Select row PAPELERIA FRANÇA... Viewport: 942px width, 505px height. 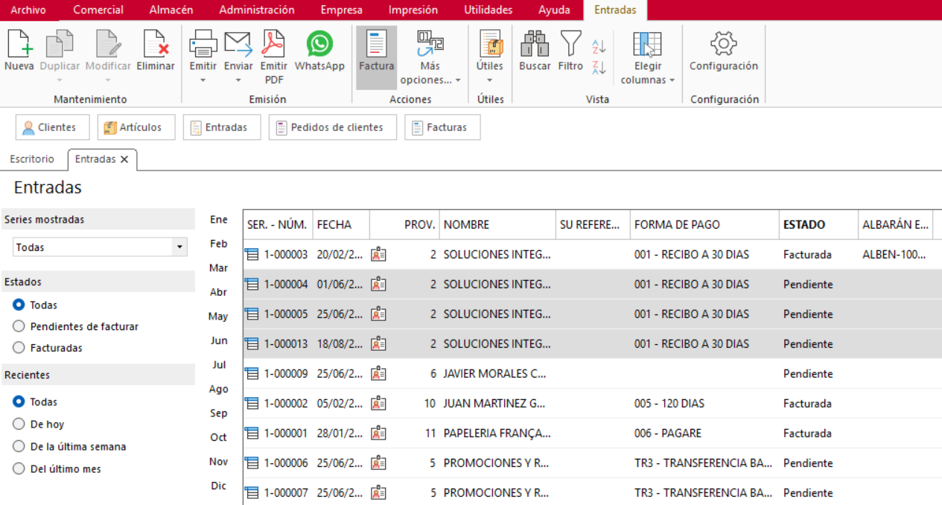pyautogui.click(x=592, y=433)
